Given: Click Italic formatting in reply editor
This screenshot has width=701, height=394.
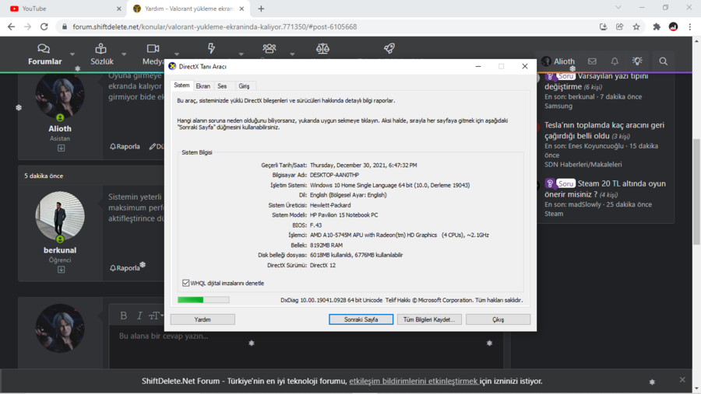Looking at the screenshot, I should click(x=139, y=316).
